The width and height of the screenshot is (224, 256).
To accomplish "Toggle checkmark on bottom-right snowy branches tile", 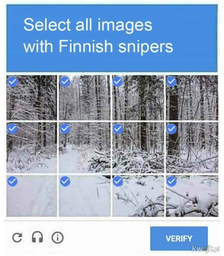I will (171, 181).
